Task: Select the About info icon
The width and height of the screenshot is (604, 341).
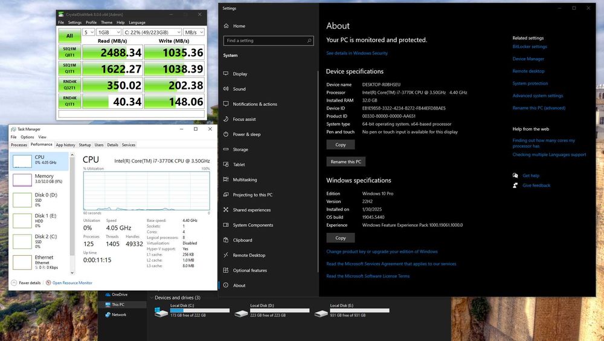Action: tap(226, 285)
